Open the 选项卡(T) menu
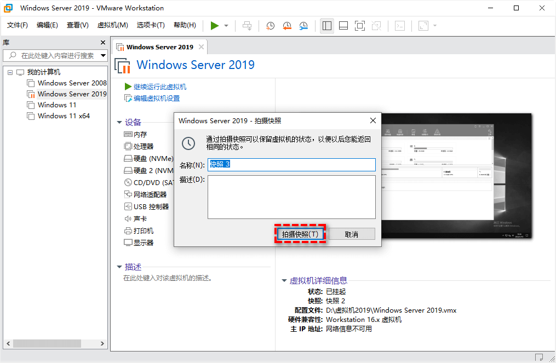This screenshot has height=363, width=556. (151, 25)
